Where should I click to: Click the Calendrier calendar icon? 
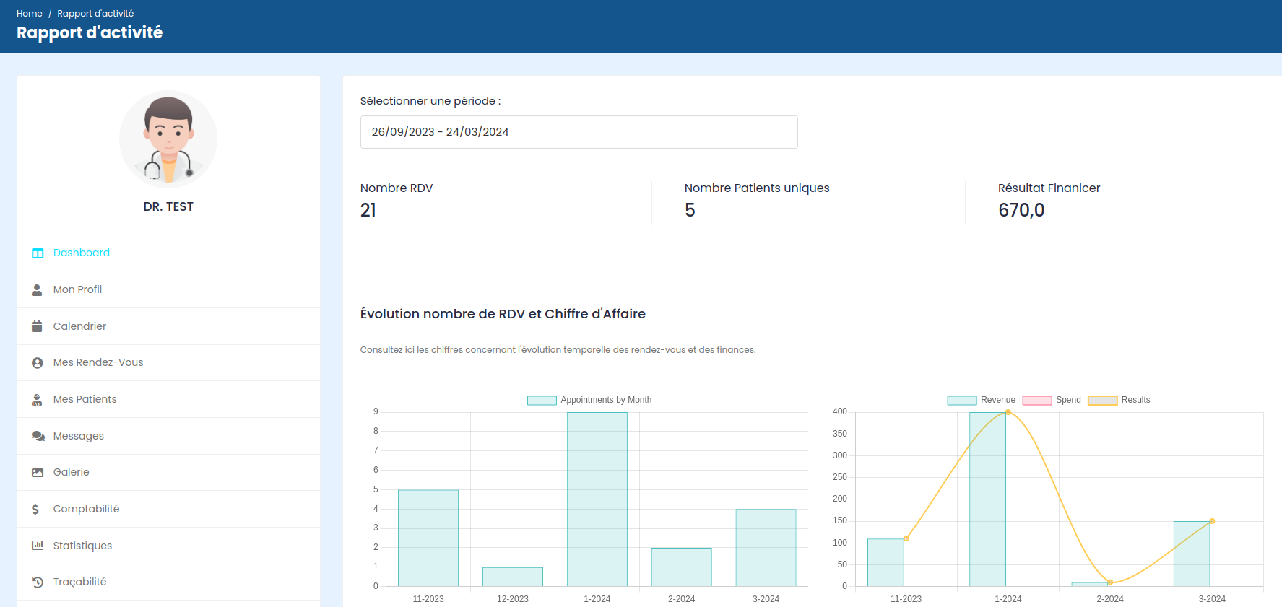37,326
